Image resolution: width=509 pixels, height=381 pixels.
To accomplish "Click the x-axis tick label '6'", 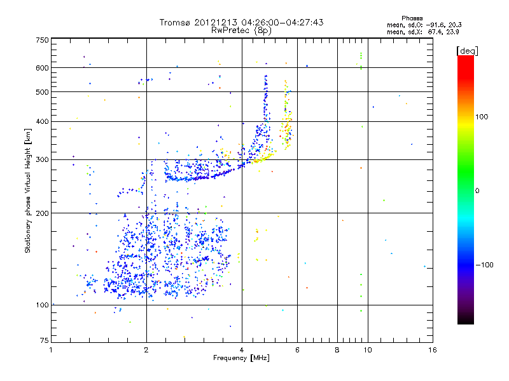I will [297, 350].
